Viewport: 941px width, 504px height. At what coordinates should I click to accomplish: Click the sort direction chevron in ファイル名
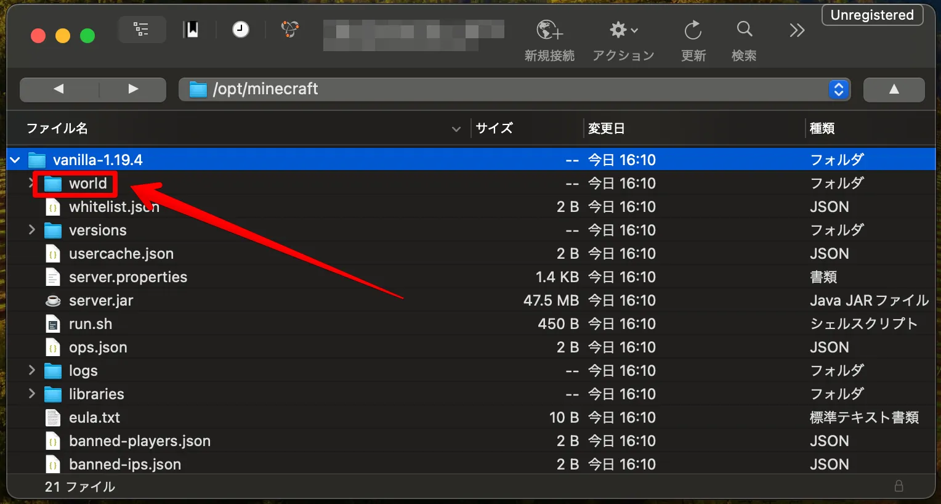click(x=456, y=129)
